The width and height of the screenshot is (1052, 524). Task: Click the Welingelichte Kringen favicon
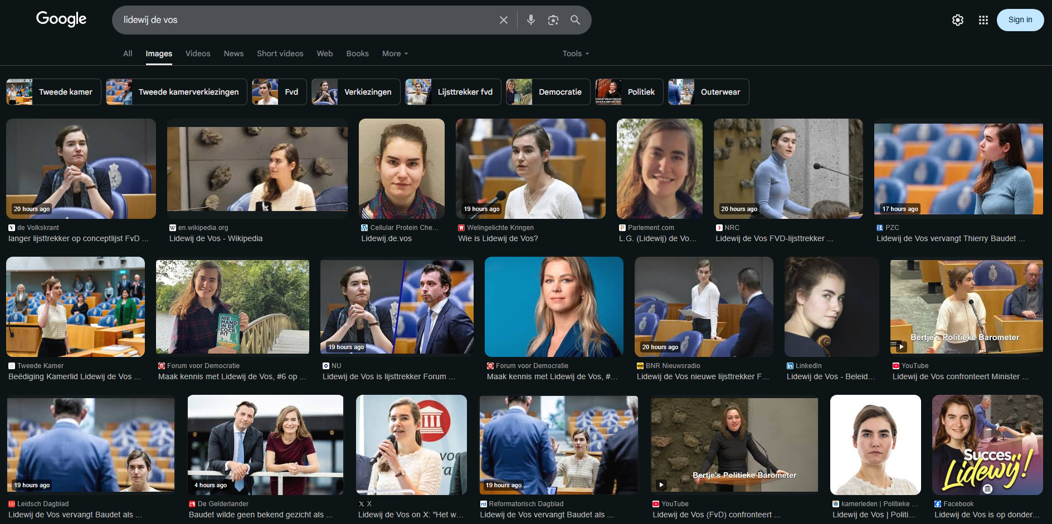(461, 228)
